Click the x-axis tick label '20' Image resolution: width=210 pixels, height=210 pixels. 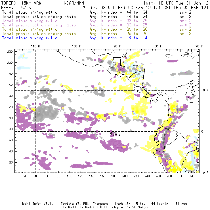click(25, 176)
